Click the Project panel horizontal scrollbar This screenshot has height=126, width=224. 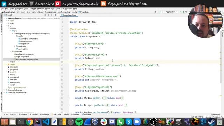click(x=19, y=112)
